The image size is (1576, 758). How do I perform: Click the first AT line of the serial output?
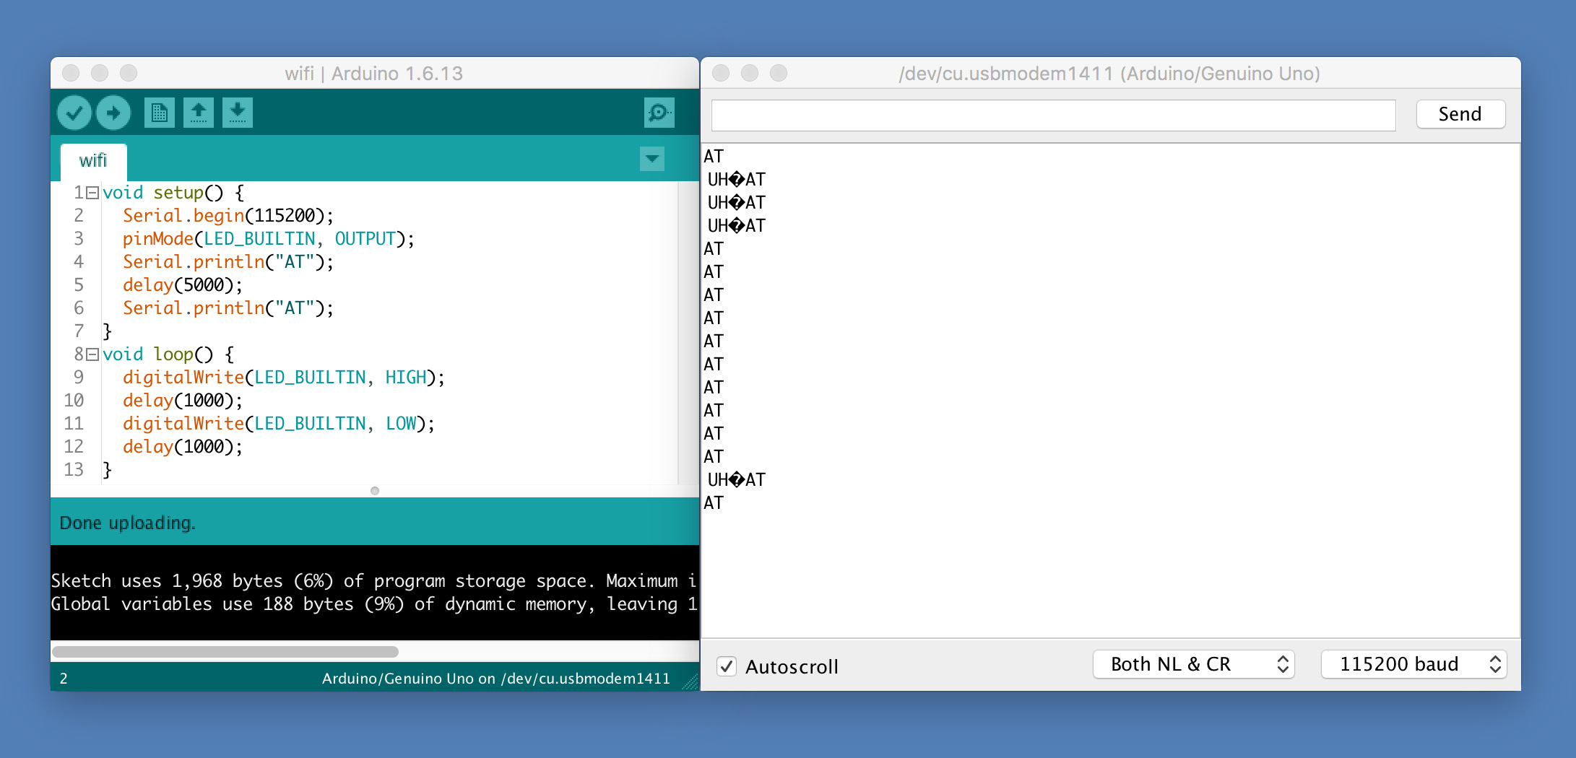714,157
